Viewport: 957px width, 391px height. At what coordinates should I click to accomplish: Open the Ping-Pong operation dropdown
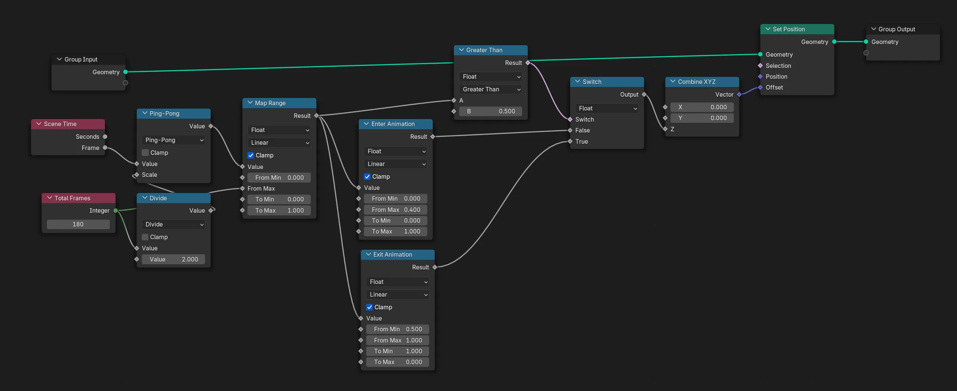(x=173, y=140)
